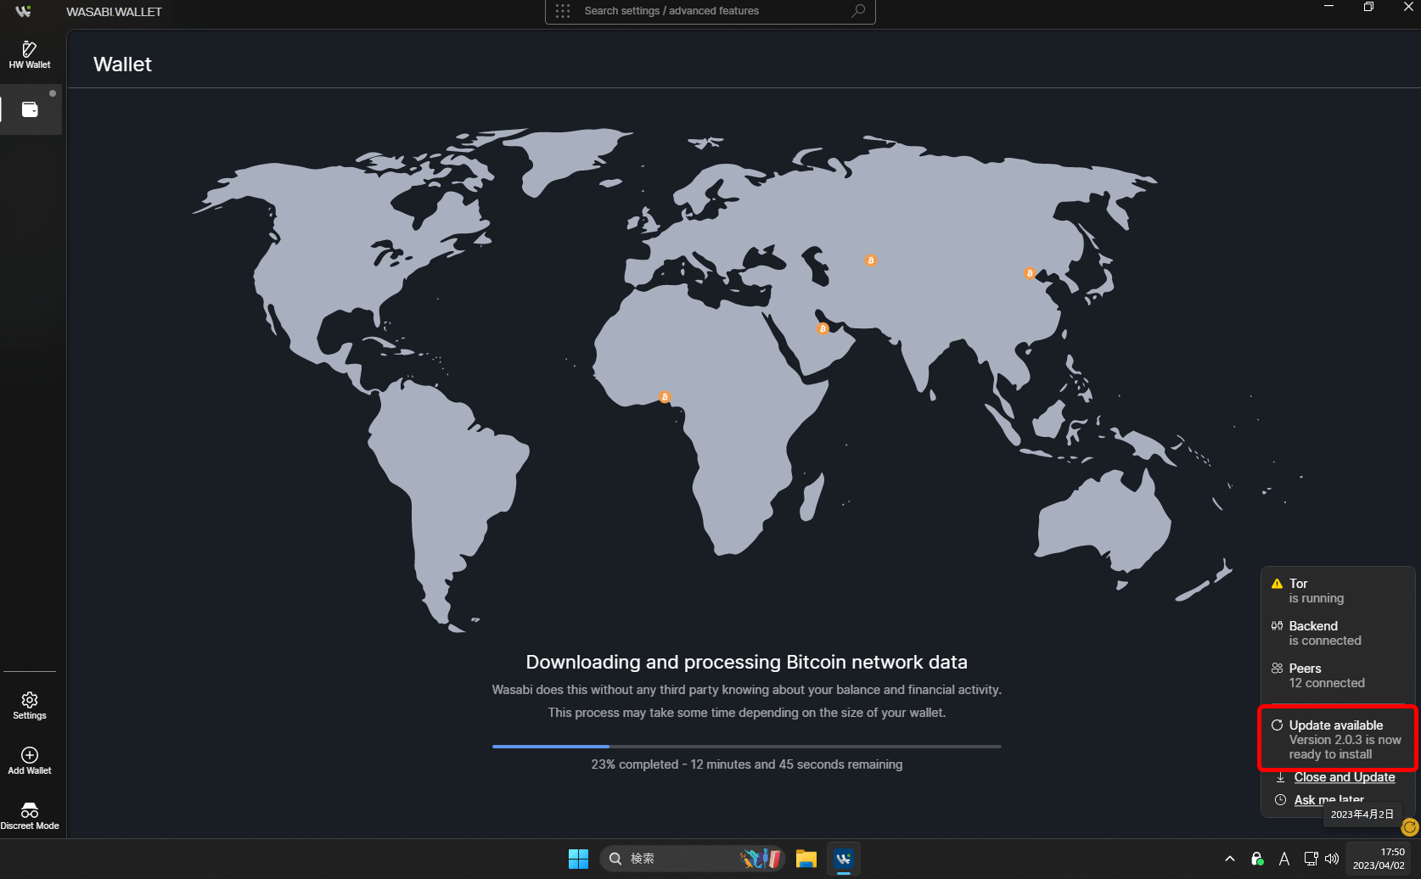Click the taskbar search box

[692, 859]
